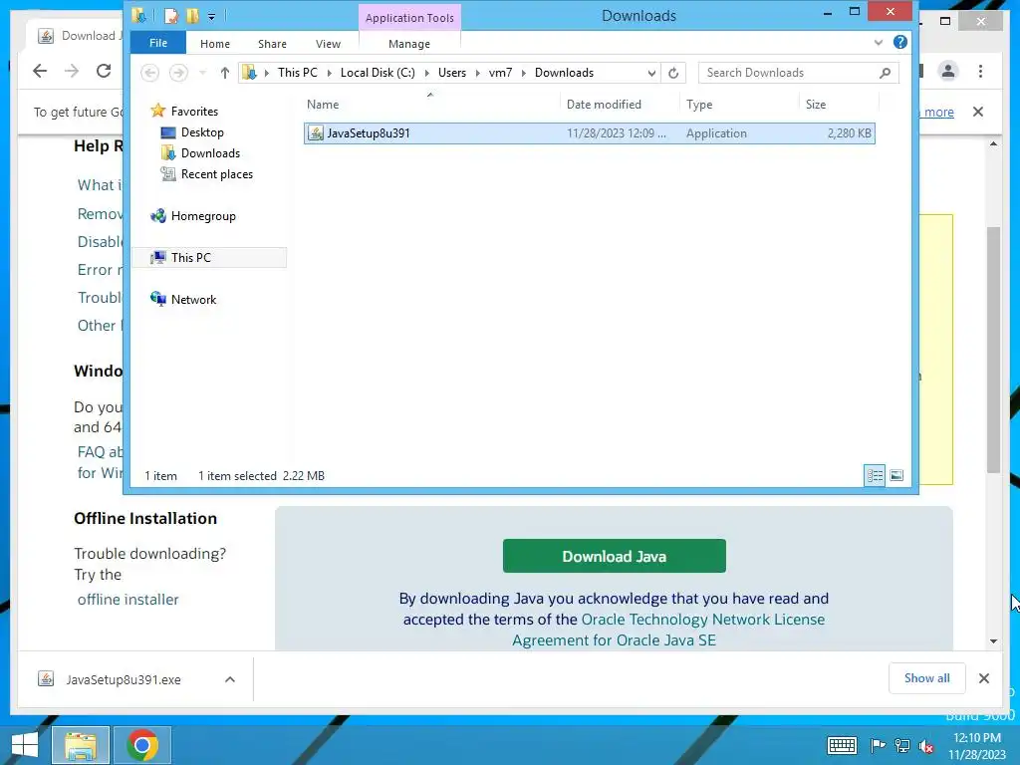1020x765 pixels.
Task: Click the Download Java button
Action: pos(614,556)
